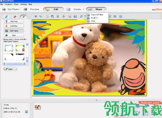
Task: Click the frame list scroll-left arrow
Action: pyautogui.click(x=5, y=64)
